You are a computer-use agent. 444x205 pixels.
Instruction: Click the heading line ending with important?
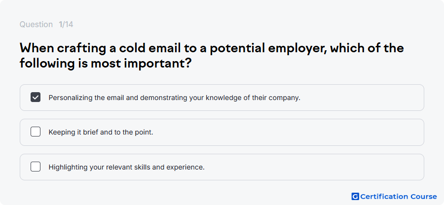[106, 64]
